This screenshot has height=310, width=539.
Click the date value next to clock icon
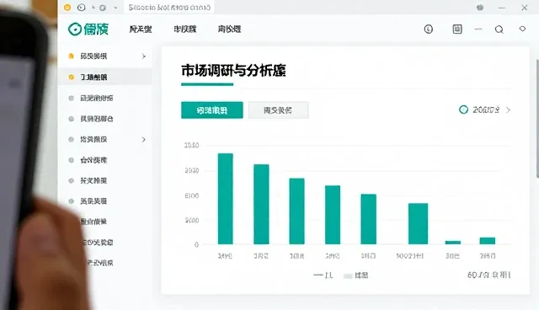(486, 110)
